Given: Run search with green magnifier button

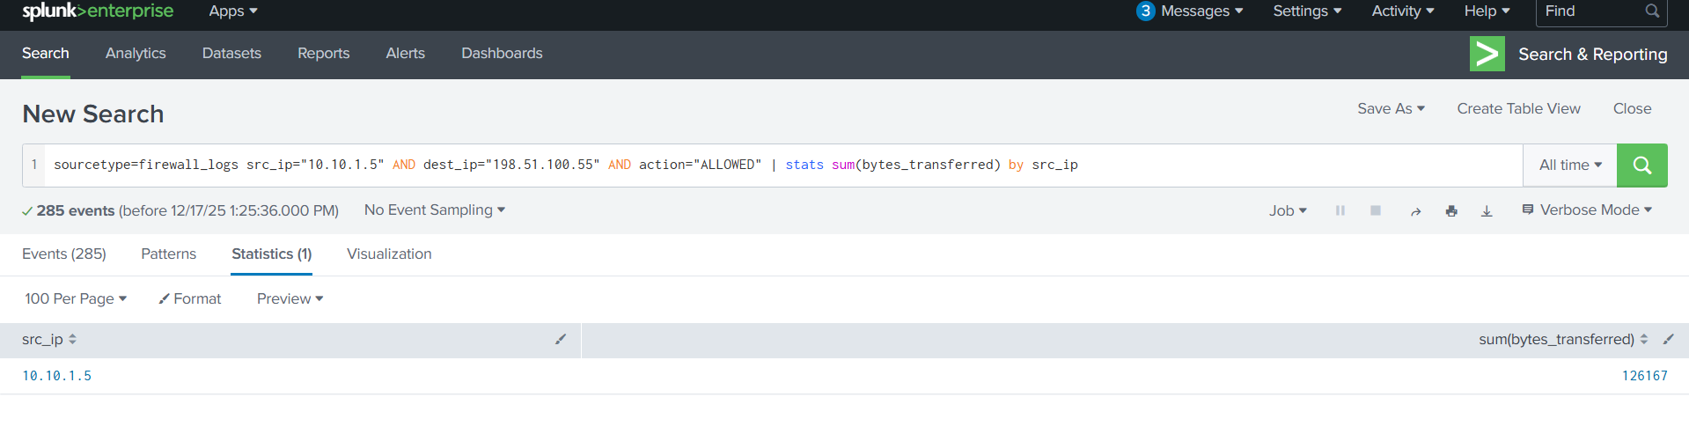Looking at the screenshot, I should click(x=1641, y=166).
